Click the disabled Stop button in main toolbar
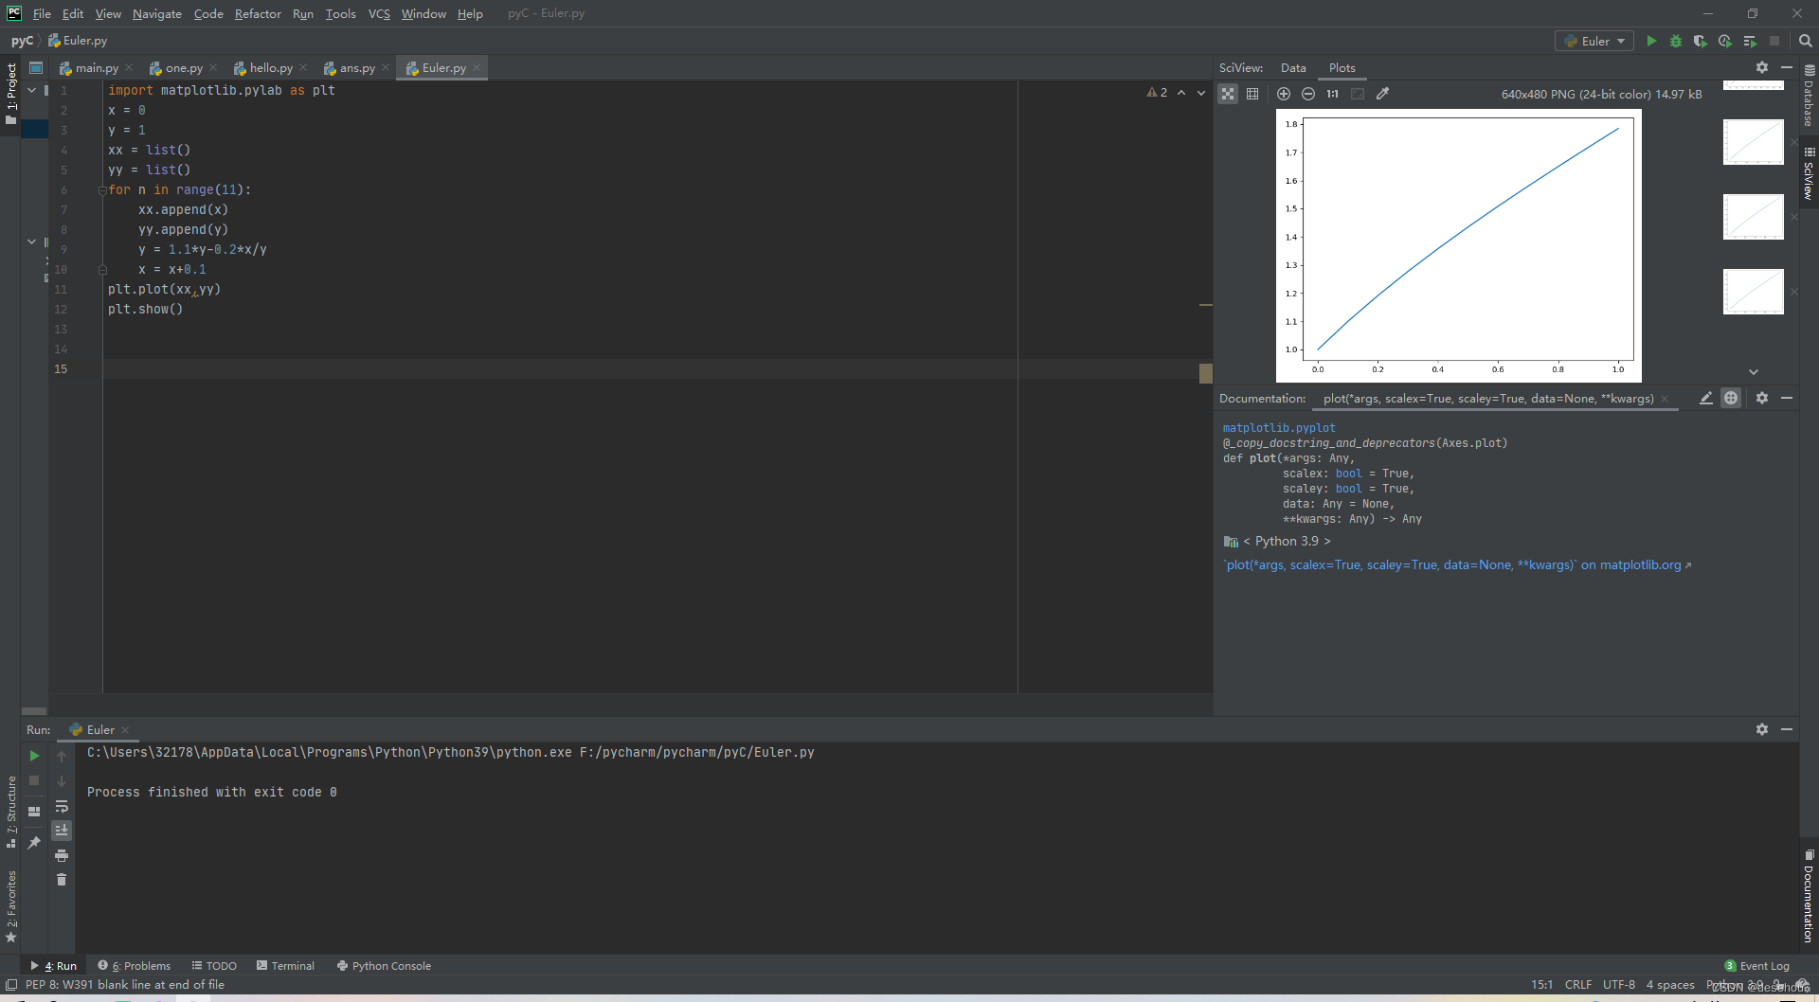 (x=1774, y=41)
